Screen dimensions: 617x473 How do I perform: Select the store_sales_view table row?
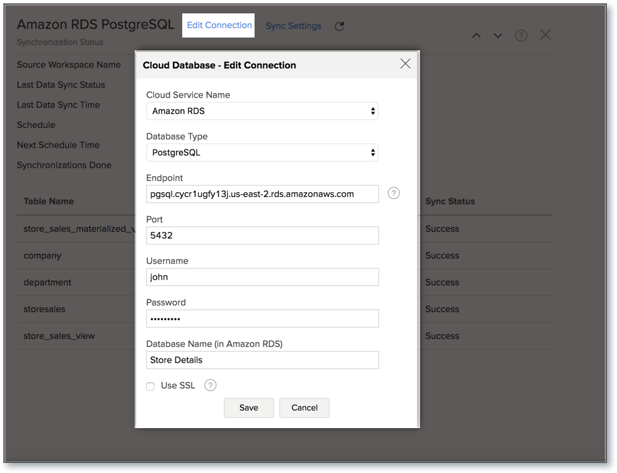pyautogui.click(x=76, y=336)
